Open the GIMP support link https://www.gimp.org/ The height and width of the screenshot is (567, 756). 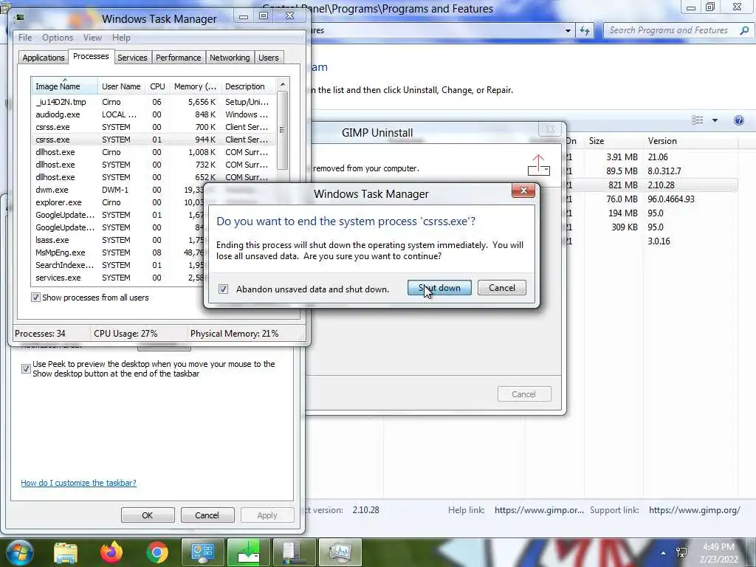point(694,509)
